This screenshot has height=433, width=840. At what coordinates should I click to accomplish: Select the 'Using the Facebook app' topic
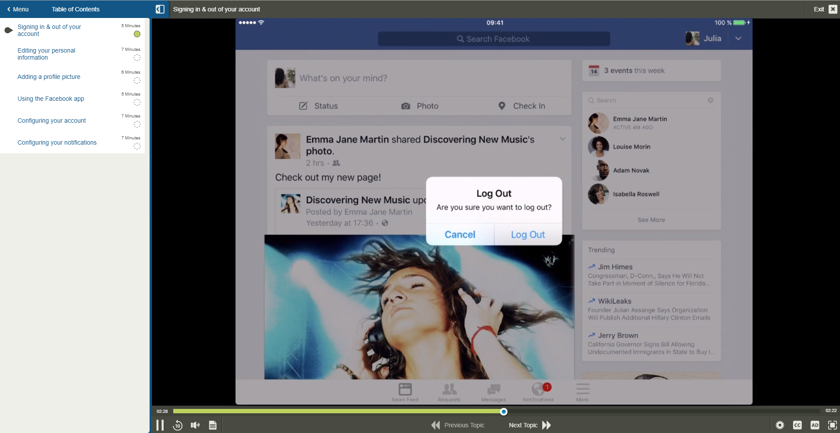(50, 99)
